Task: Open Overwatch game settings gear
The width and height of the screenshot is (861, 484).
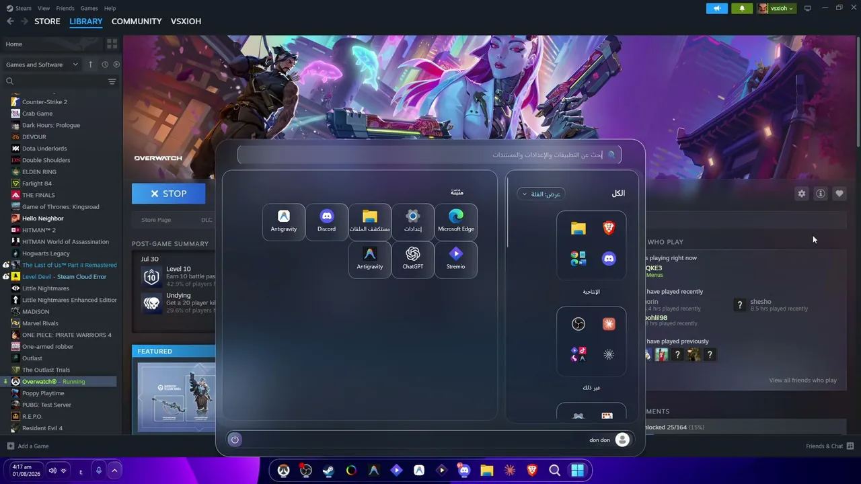Action: click(802, 194)
